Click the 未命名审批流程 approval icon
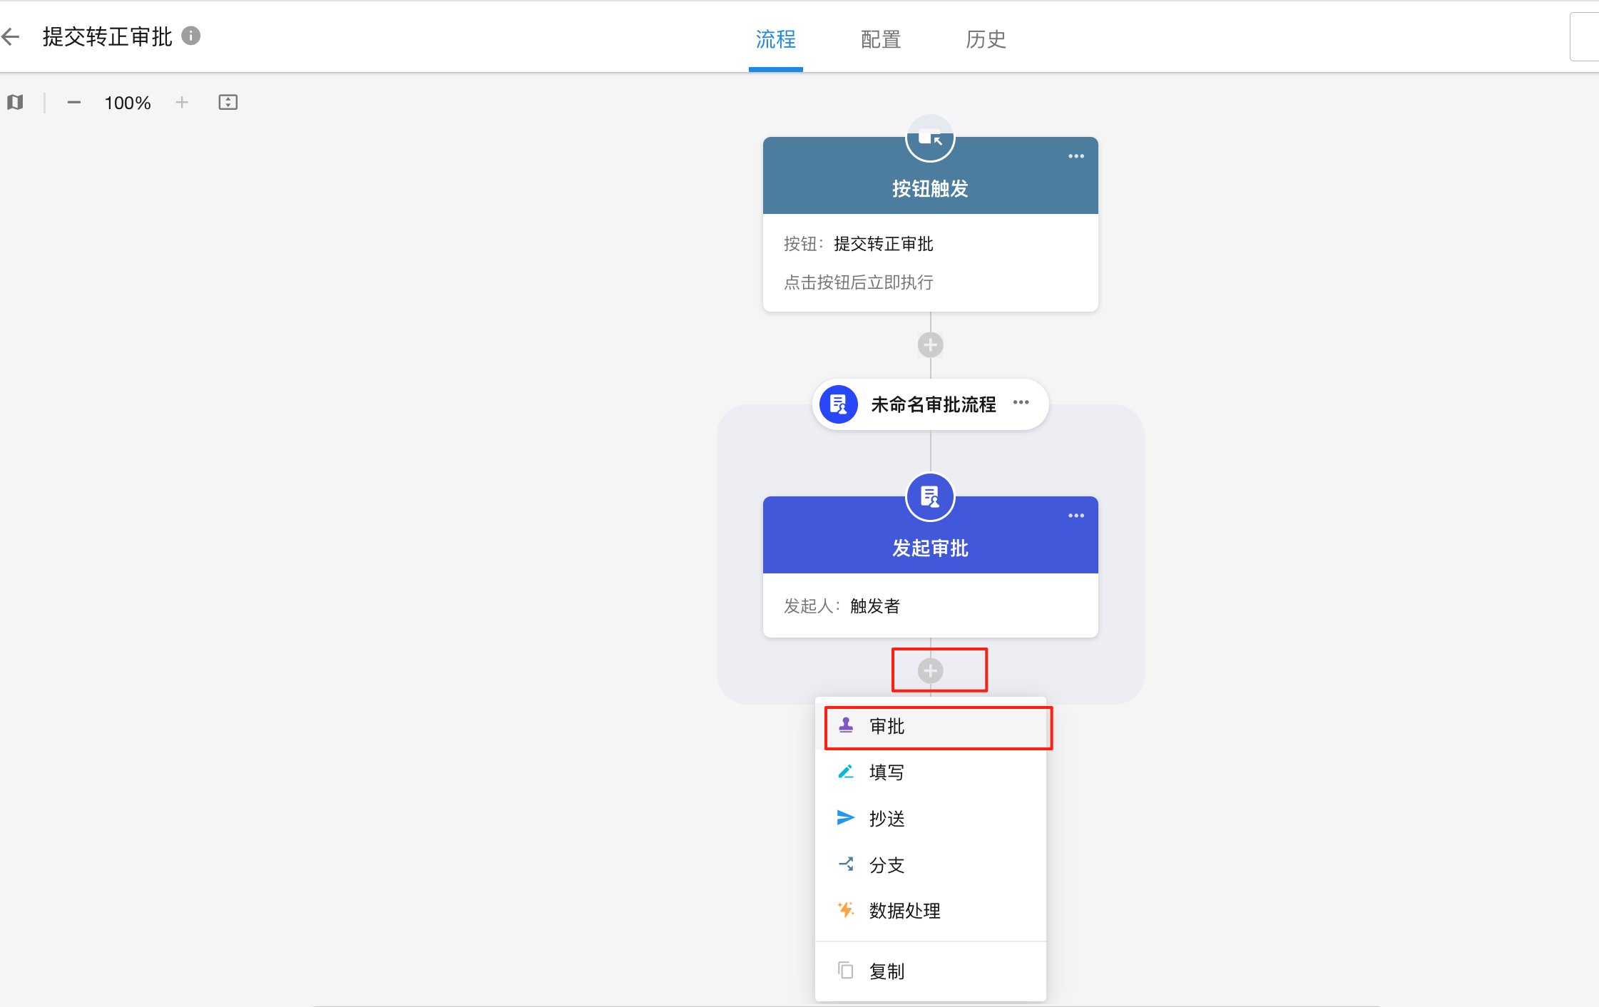The image size is (1599, 1007). (838, 404)
